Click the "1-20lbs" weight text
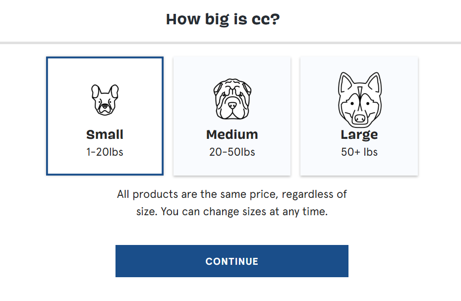This screenshot has width=461, height=301. 105,152
